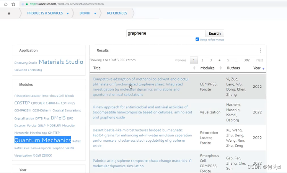The width and height of the screenshot is (287, 173).
Task: Go to results page 5
Action: pyautogui.click(x=228, y=60)
